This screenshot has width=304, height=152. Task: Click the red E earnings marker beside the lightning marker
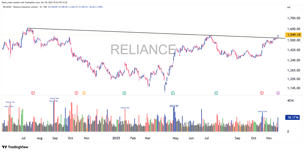262,93
